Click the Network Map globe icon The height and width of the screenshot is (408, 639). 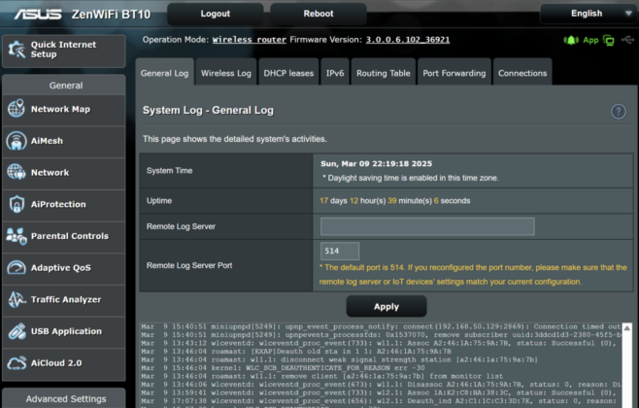[x=17, y=109]
